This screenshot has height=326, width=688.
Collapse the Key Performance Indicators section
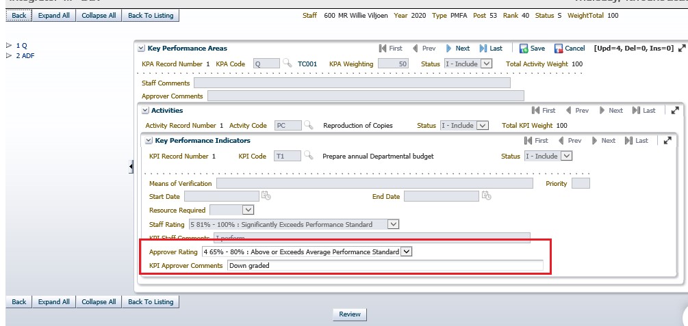click(148, 141)
